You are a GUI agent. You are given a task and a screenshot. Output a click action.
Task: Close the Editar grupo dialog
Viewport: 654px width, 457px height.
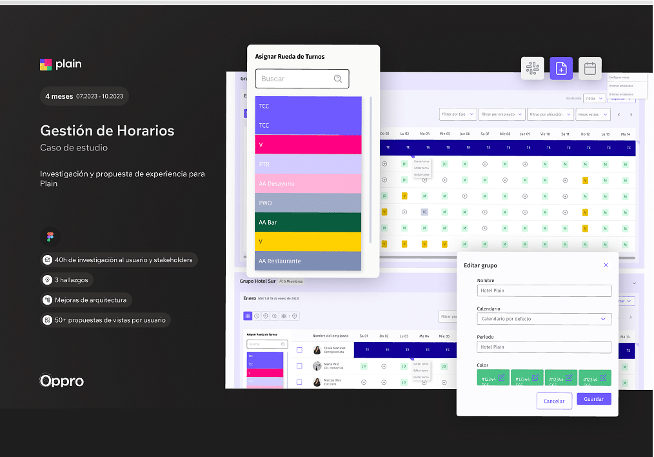pyautogui.click(x=605, y=265)
